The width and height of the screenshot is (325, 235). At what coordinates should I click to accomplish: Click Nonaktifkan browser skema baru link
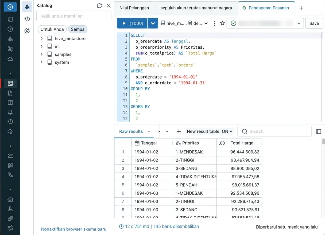(74, 229)
